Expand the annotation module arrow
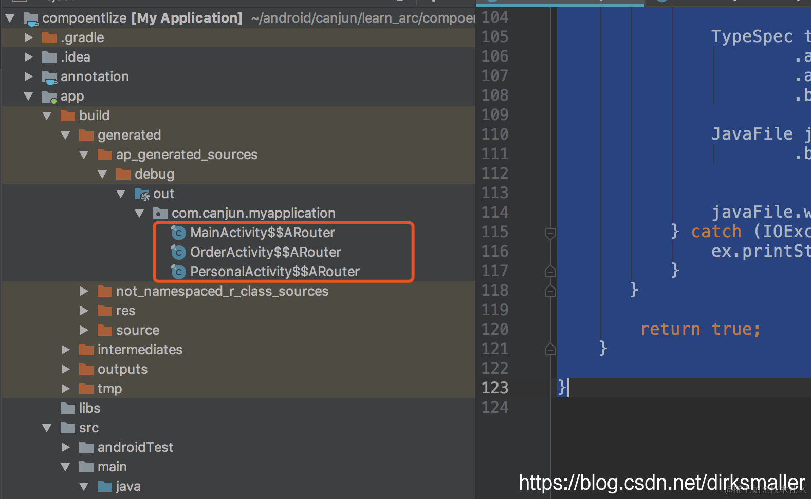 (29, 76)
